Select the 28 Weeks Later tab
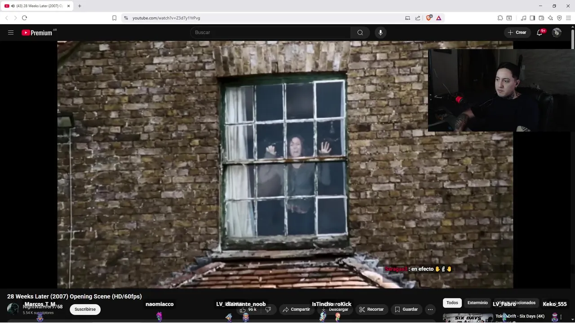 (37, 6)
